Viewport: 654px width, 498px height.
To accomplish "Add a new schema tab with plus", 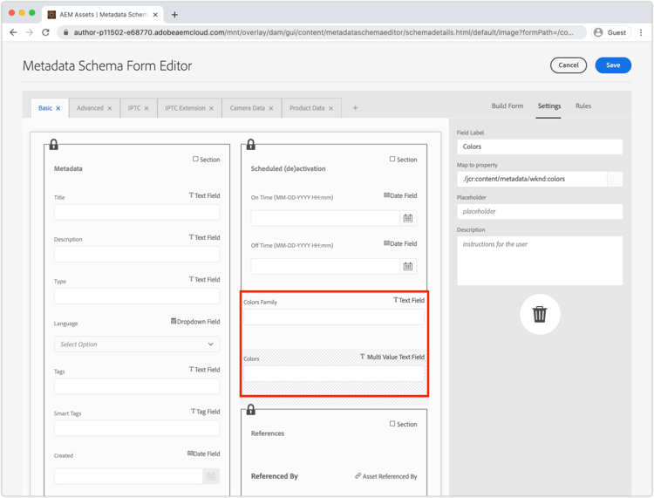I will (x=356, y=108).
